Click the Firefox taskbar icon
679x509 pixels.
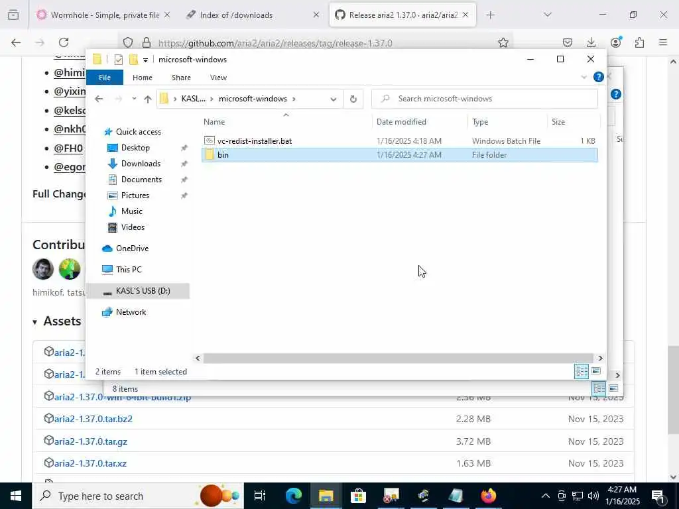point(488,496)
